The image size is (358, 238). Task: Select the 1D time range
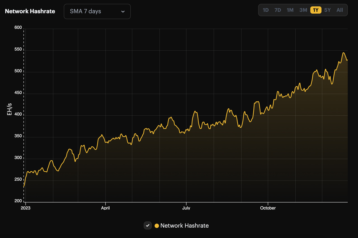pyautogui.click(x=265, y=10)
